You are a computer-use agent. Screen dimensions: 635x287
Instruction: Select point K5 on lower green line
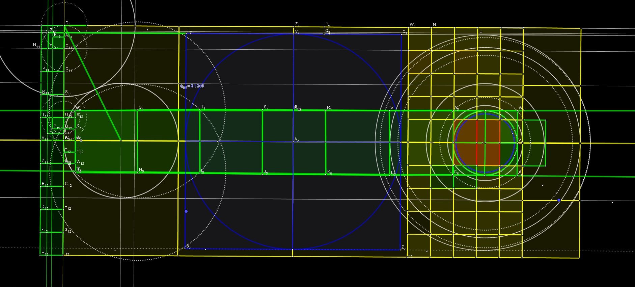click(326, 174)
